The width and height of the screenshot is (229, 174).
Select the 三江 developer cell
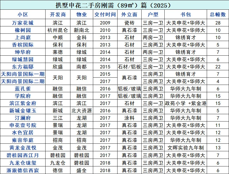(58, 118)
